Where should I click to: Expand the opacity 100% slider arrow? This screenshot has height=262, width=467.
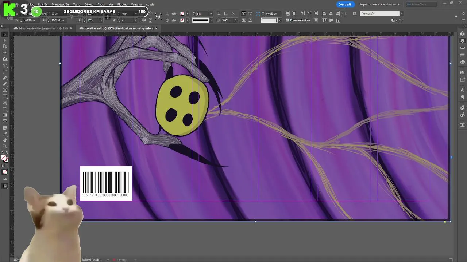tap(235, 20)
